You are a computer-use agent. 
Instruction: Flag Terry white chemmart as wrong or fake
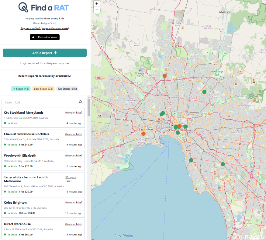[71, 179]
